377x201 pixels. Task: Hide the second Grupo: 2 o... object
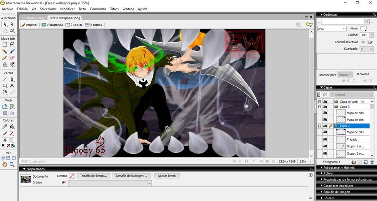pos(325,153)
